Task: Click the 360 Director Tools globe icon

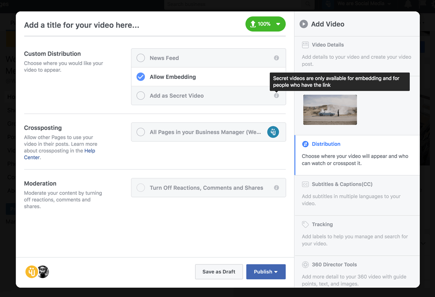Action: (305, 264)
